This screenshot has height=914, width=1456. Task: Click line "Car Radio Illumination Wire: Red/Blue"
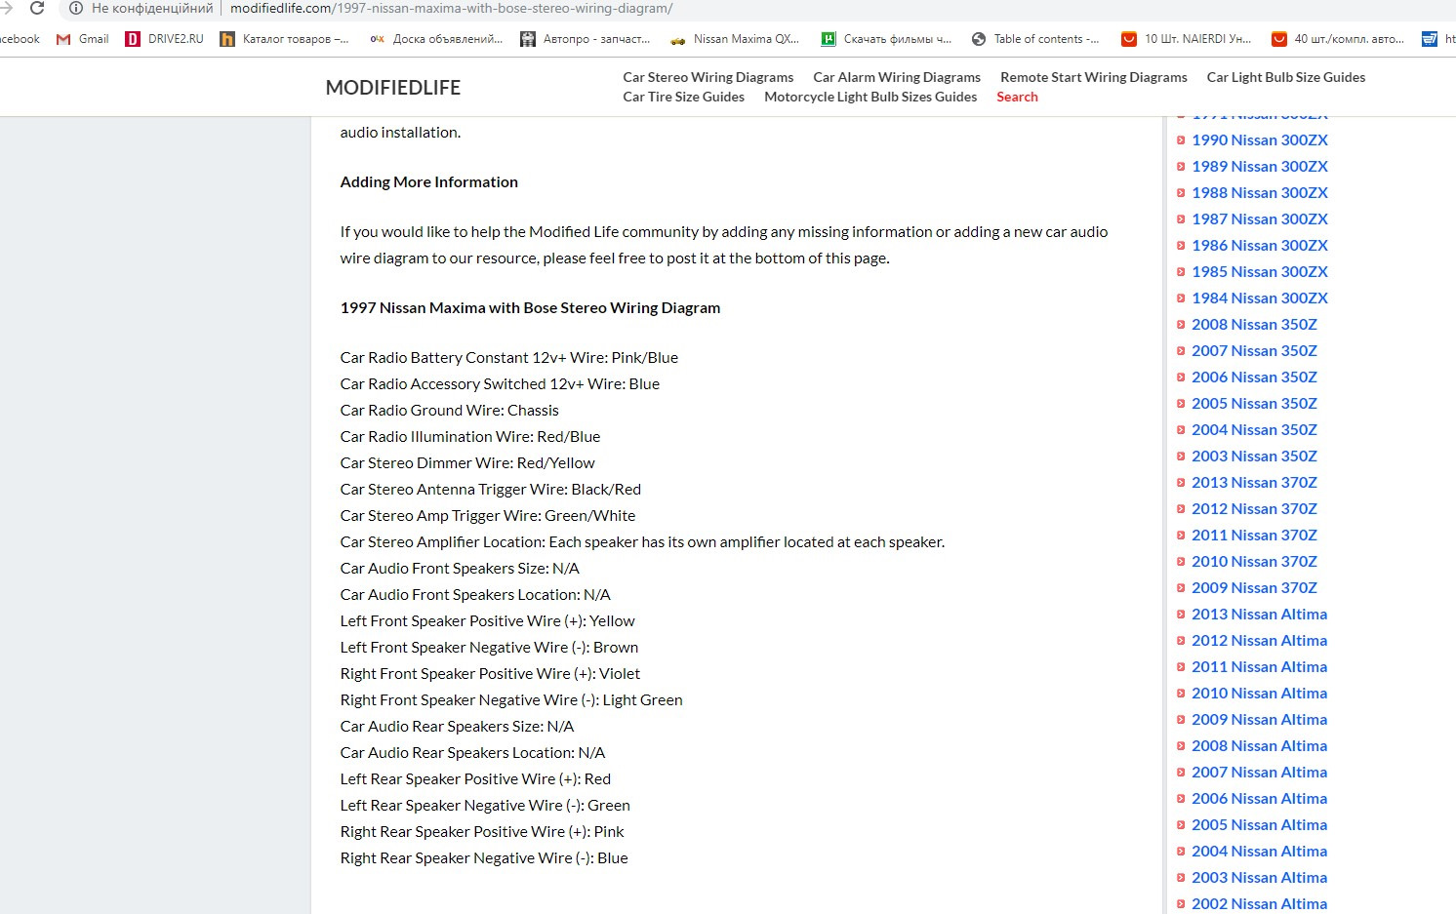[470, 436]
